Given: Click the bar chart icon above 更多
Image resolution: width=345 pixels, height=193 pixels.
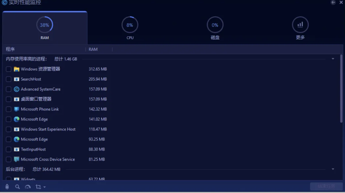Looking at the screenshot, I should point(300,25).
